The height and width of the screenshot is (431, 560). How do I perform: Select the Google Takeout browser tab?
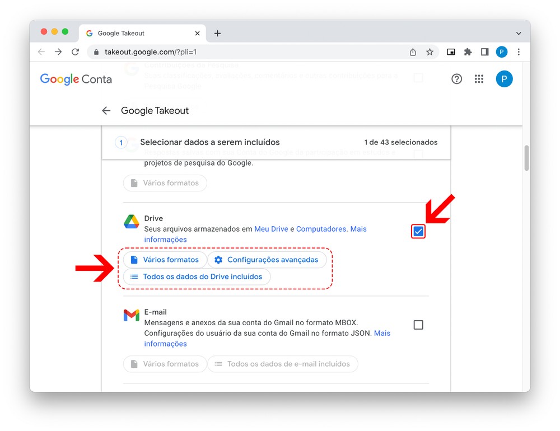(142, 33)
